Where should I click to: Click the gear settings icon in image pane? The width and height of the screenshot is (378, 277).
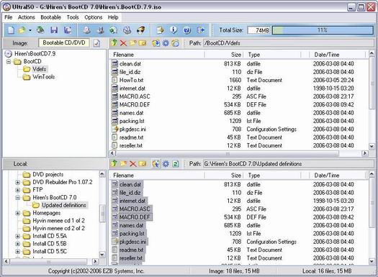[x=166, y=43]
